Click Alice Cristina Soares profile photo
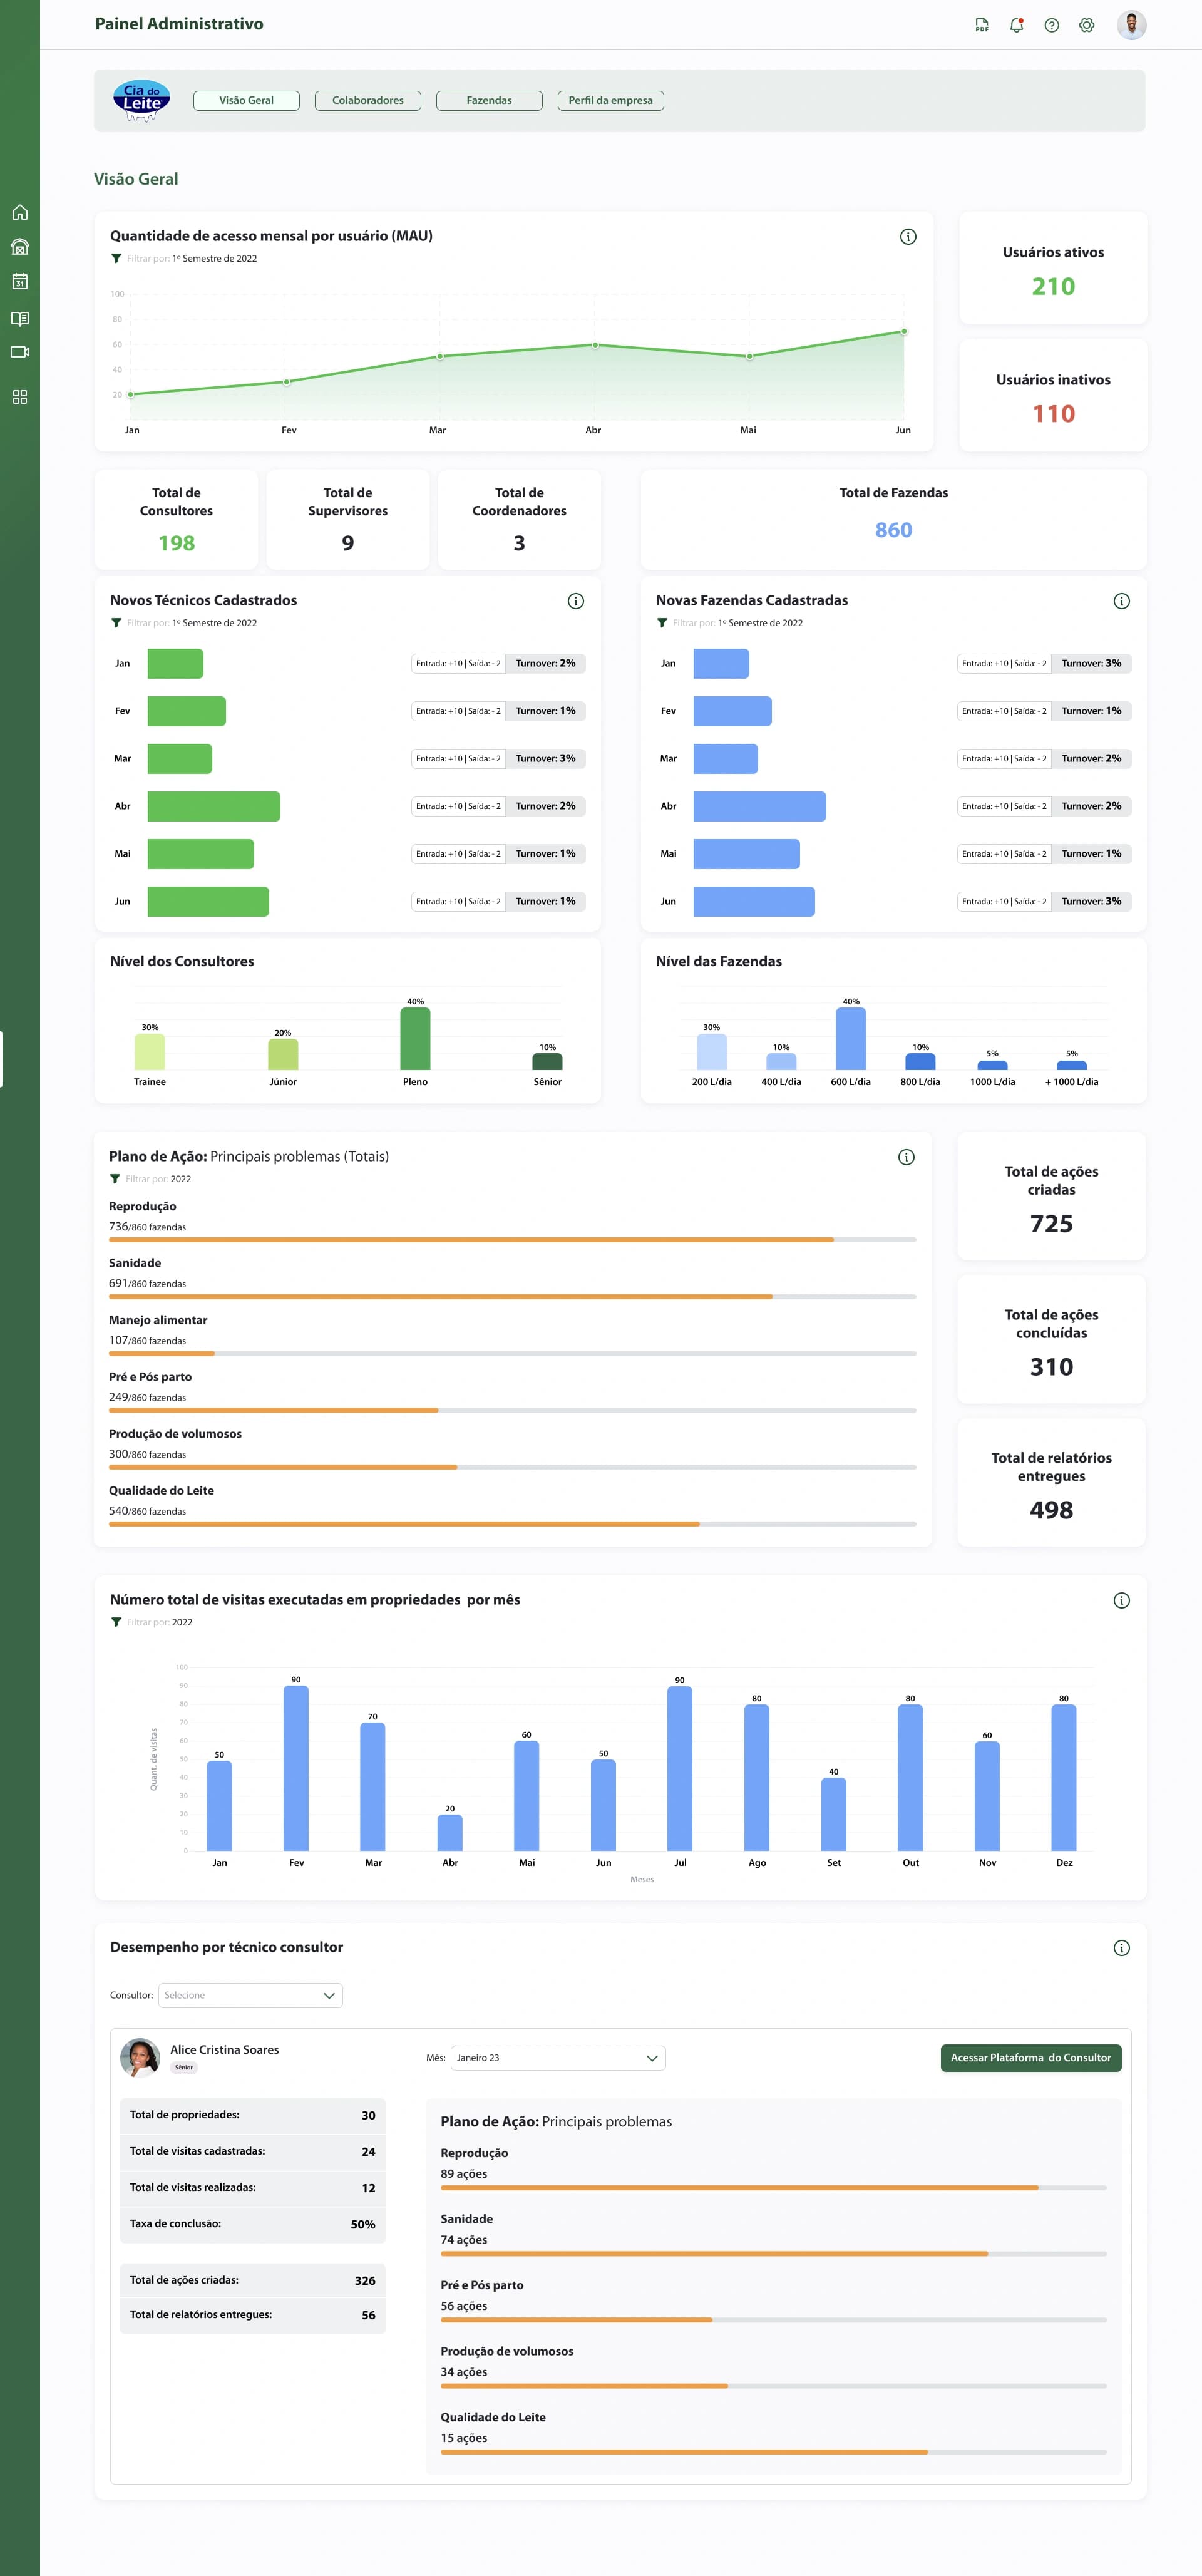The height and width of the screenshot is (2576, 1202). pos(140,2057)
